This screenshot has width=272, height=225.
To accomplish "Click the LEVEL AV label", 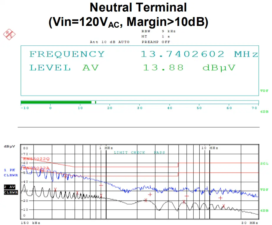I will pyautogui.click(x=64, y=67).
